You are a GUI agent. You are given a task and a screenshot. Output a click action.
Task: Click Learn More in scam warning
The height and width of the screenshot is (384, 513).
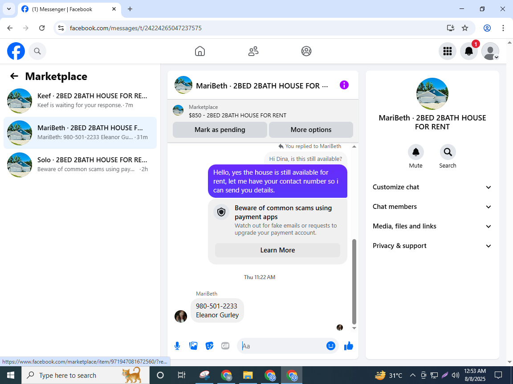(x=277, y=250)
